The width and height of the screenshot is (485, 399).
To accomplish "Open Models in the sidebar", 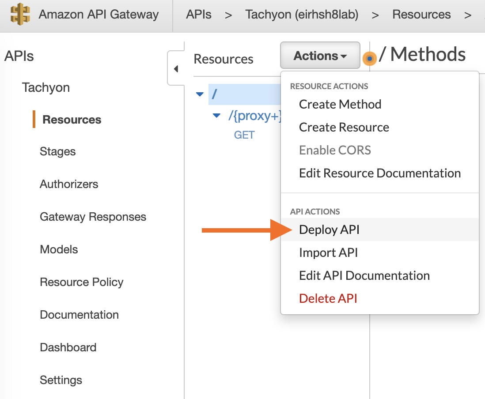I will [x=59, y=249].
